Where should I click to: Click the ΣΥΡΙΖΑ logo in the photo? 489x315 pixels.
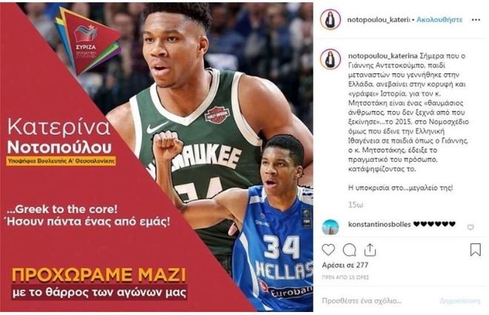(88, 41)
